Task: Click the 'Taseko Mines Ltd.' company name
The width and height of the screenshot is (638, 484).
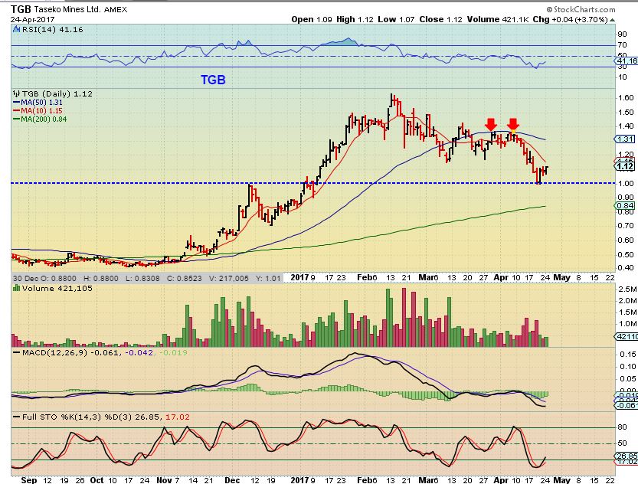Action: pos(67,9)
